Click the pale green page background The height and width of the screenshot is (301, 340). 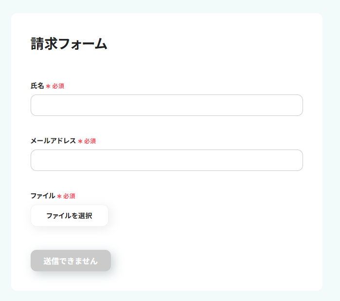331,146
